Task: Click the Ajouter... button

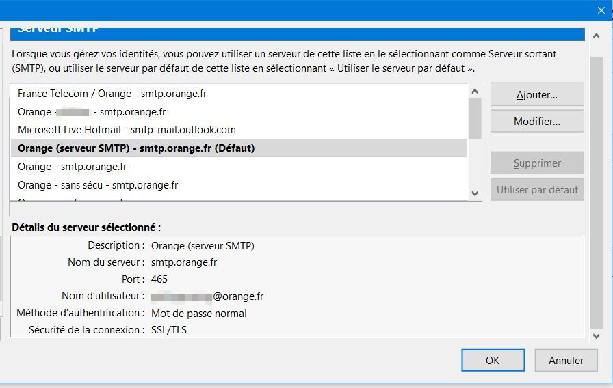Action: (536, 95)
